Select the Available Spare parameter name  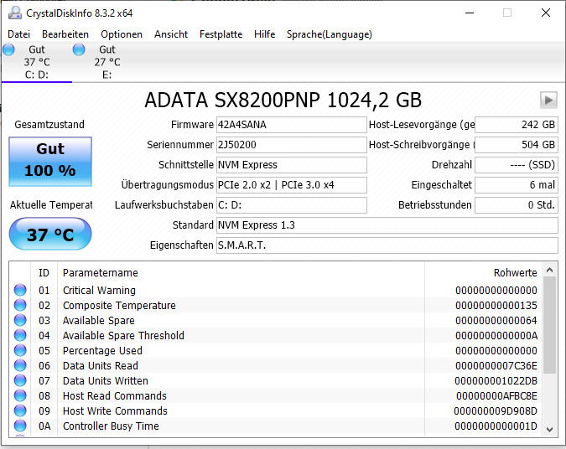(99, 320)
